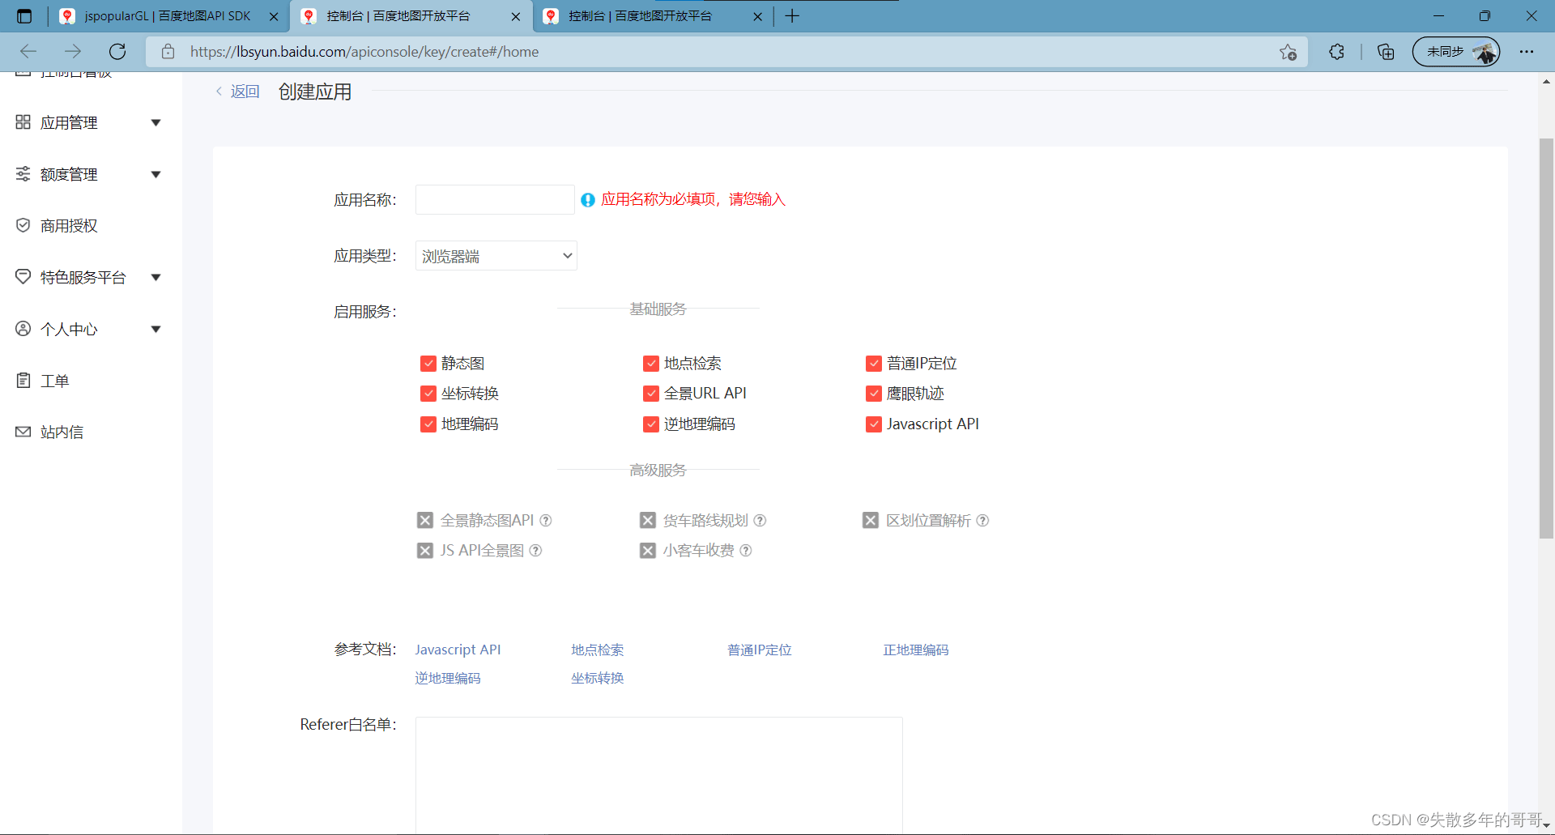Open the 应用类型 dropdown
Viewport: 1555px width, 835px height.
(496, 255)
